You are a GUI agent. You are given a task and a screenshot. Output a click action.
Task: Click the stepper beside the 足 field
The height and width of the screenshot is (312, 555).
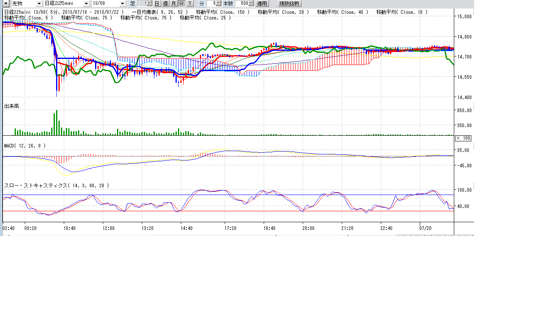coord(149,4)
